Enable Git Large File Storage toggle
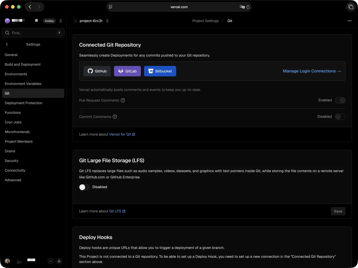Image resolution: width=358 pixels, height=268 pixels. coord(84,187)
